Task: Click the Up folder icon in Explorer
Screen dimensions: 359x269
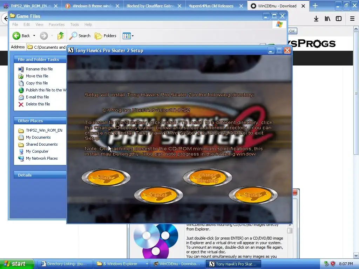Action: (x=60, y=36)
